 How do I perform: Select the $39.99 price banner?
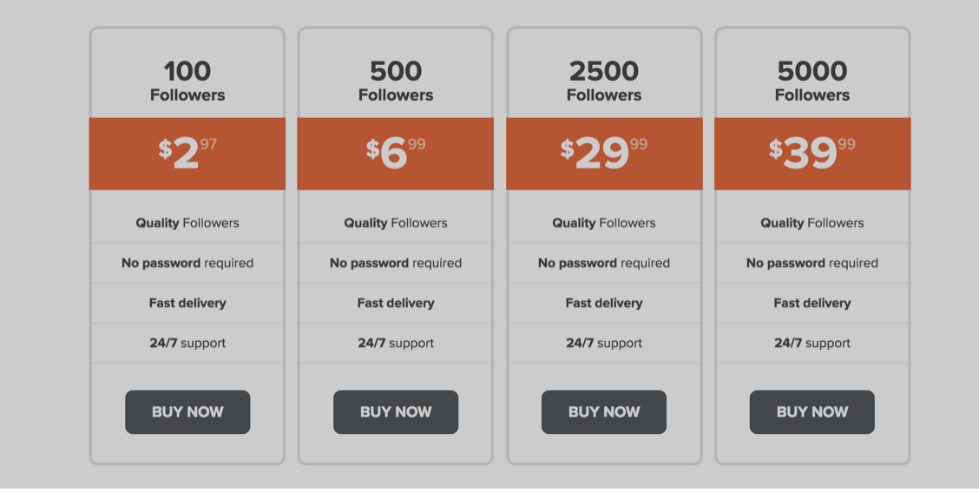click(x=812, y=154)
